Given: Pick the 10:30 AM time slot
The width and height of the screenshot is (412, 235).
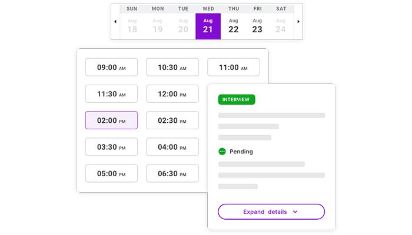Looking at the screenshot, I should (x=172, y=68).
